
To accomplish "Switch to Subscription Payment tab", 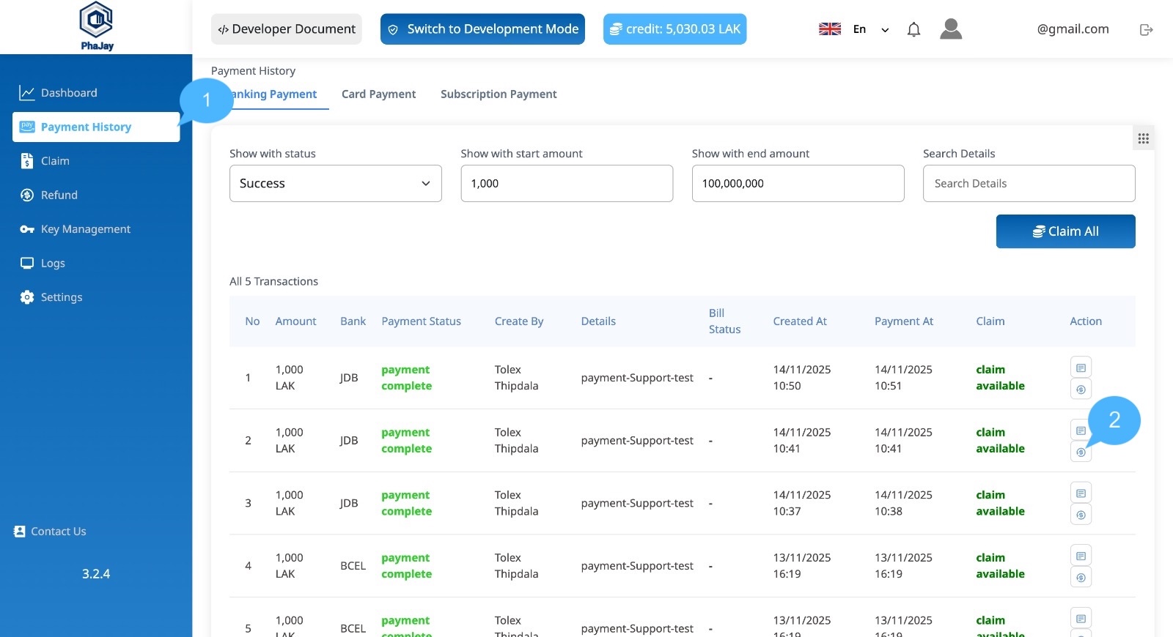I will coord(499,94).
